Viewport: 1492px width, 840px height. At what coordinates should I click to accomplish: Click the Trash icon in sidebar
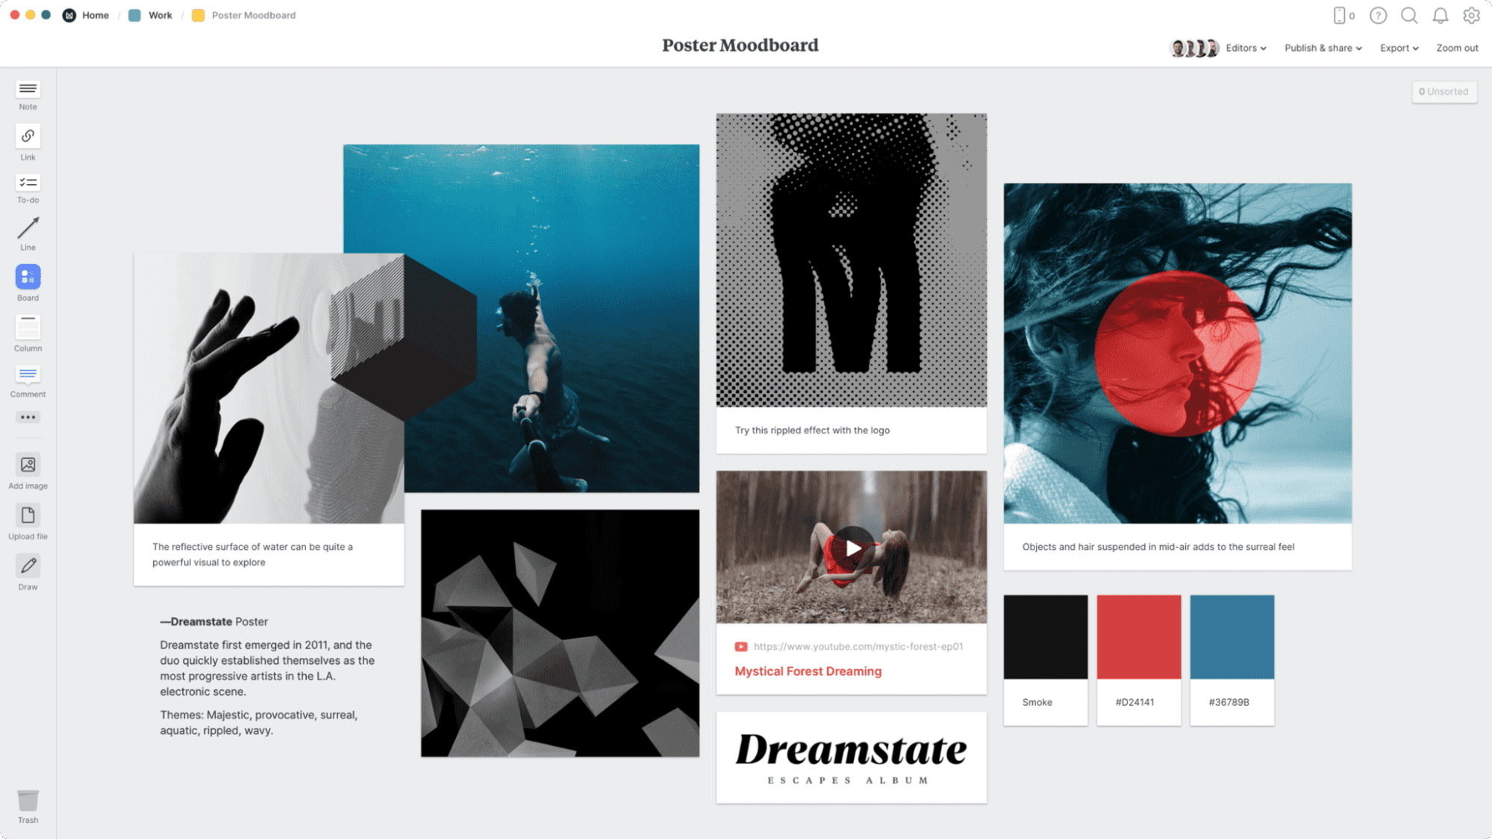(x=28, y=802)
